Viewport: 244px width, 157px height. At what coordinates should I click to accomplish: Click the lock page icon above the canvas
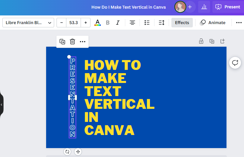[201, 41]
